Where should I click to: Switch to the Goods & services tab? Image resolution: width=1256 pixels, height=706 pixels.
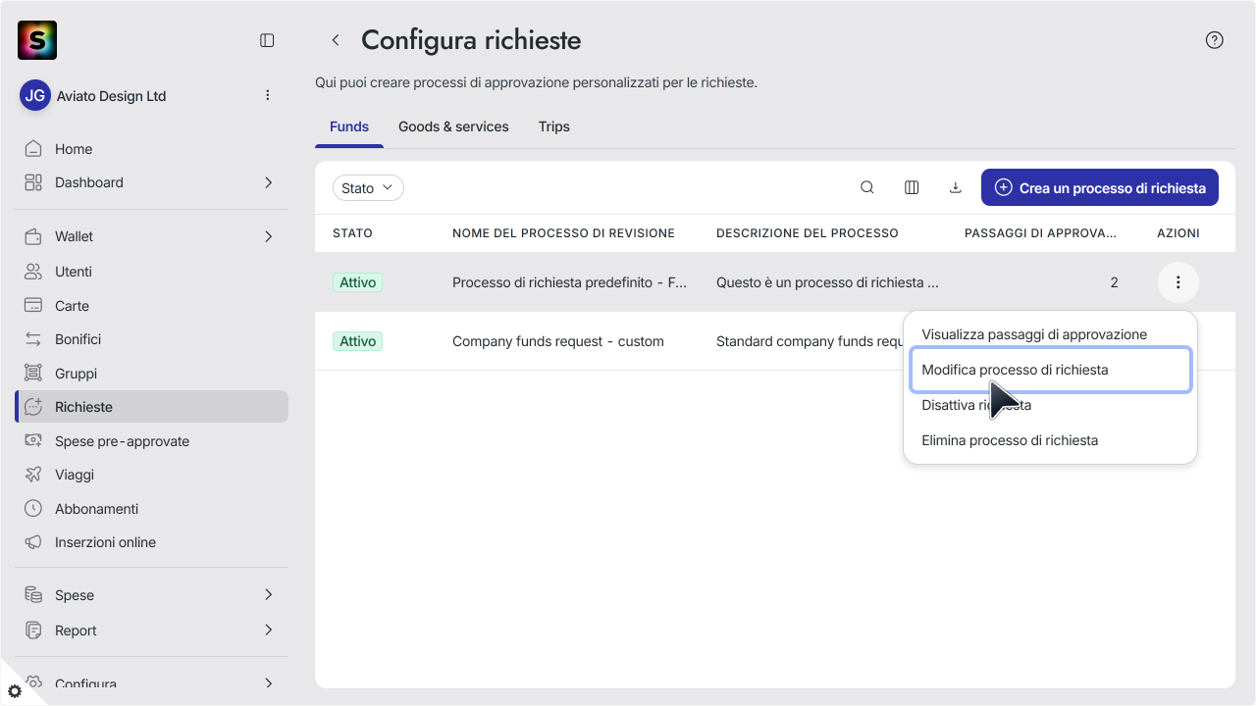point(453,126)
